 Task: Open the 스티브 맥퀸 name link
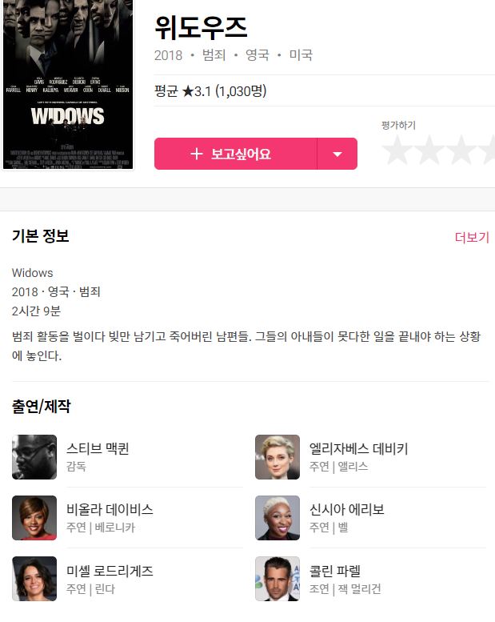[98, 448]
